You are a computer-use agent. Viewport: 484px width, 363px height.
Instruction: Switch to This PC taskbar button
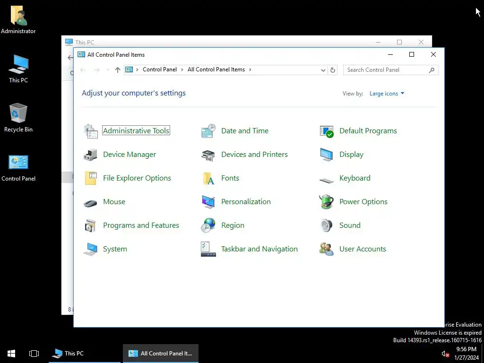point(85,354)
